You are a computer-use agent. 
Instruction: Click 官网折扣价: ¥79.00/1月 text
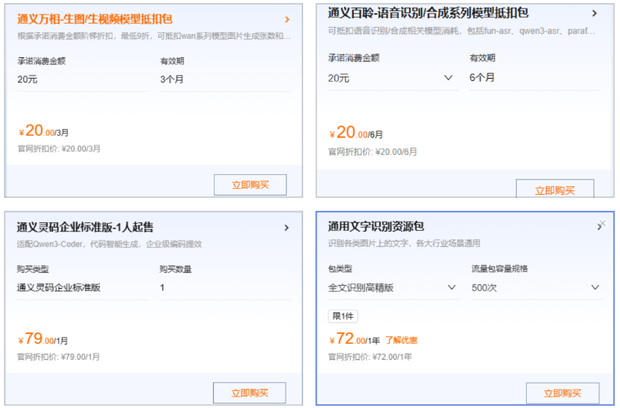coord(58,357)
